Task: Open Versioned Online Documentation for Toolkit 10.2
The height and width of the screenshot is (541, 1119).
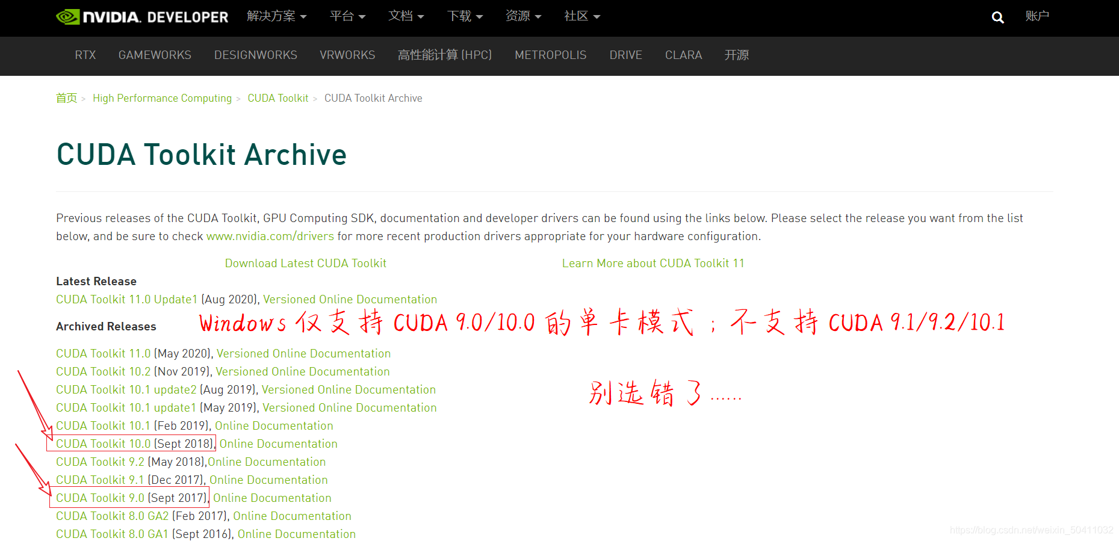Action: pyautogui.click(x=303, y=371)
